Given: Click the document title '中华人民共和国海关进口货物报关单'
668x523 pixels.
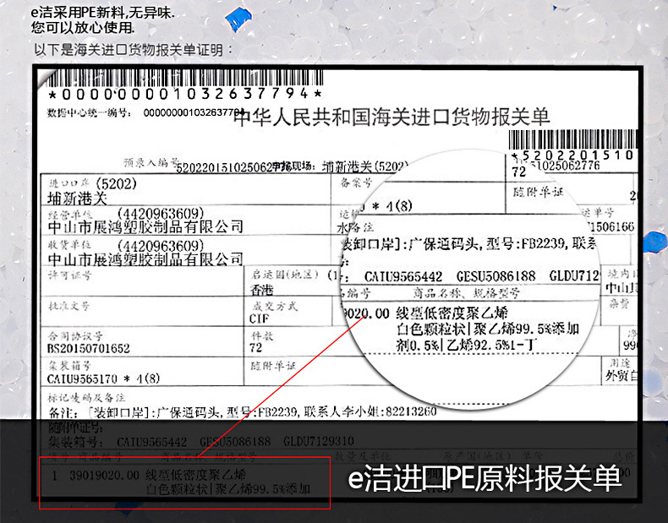Looking at the screenshot, I should coord(392,117).
